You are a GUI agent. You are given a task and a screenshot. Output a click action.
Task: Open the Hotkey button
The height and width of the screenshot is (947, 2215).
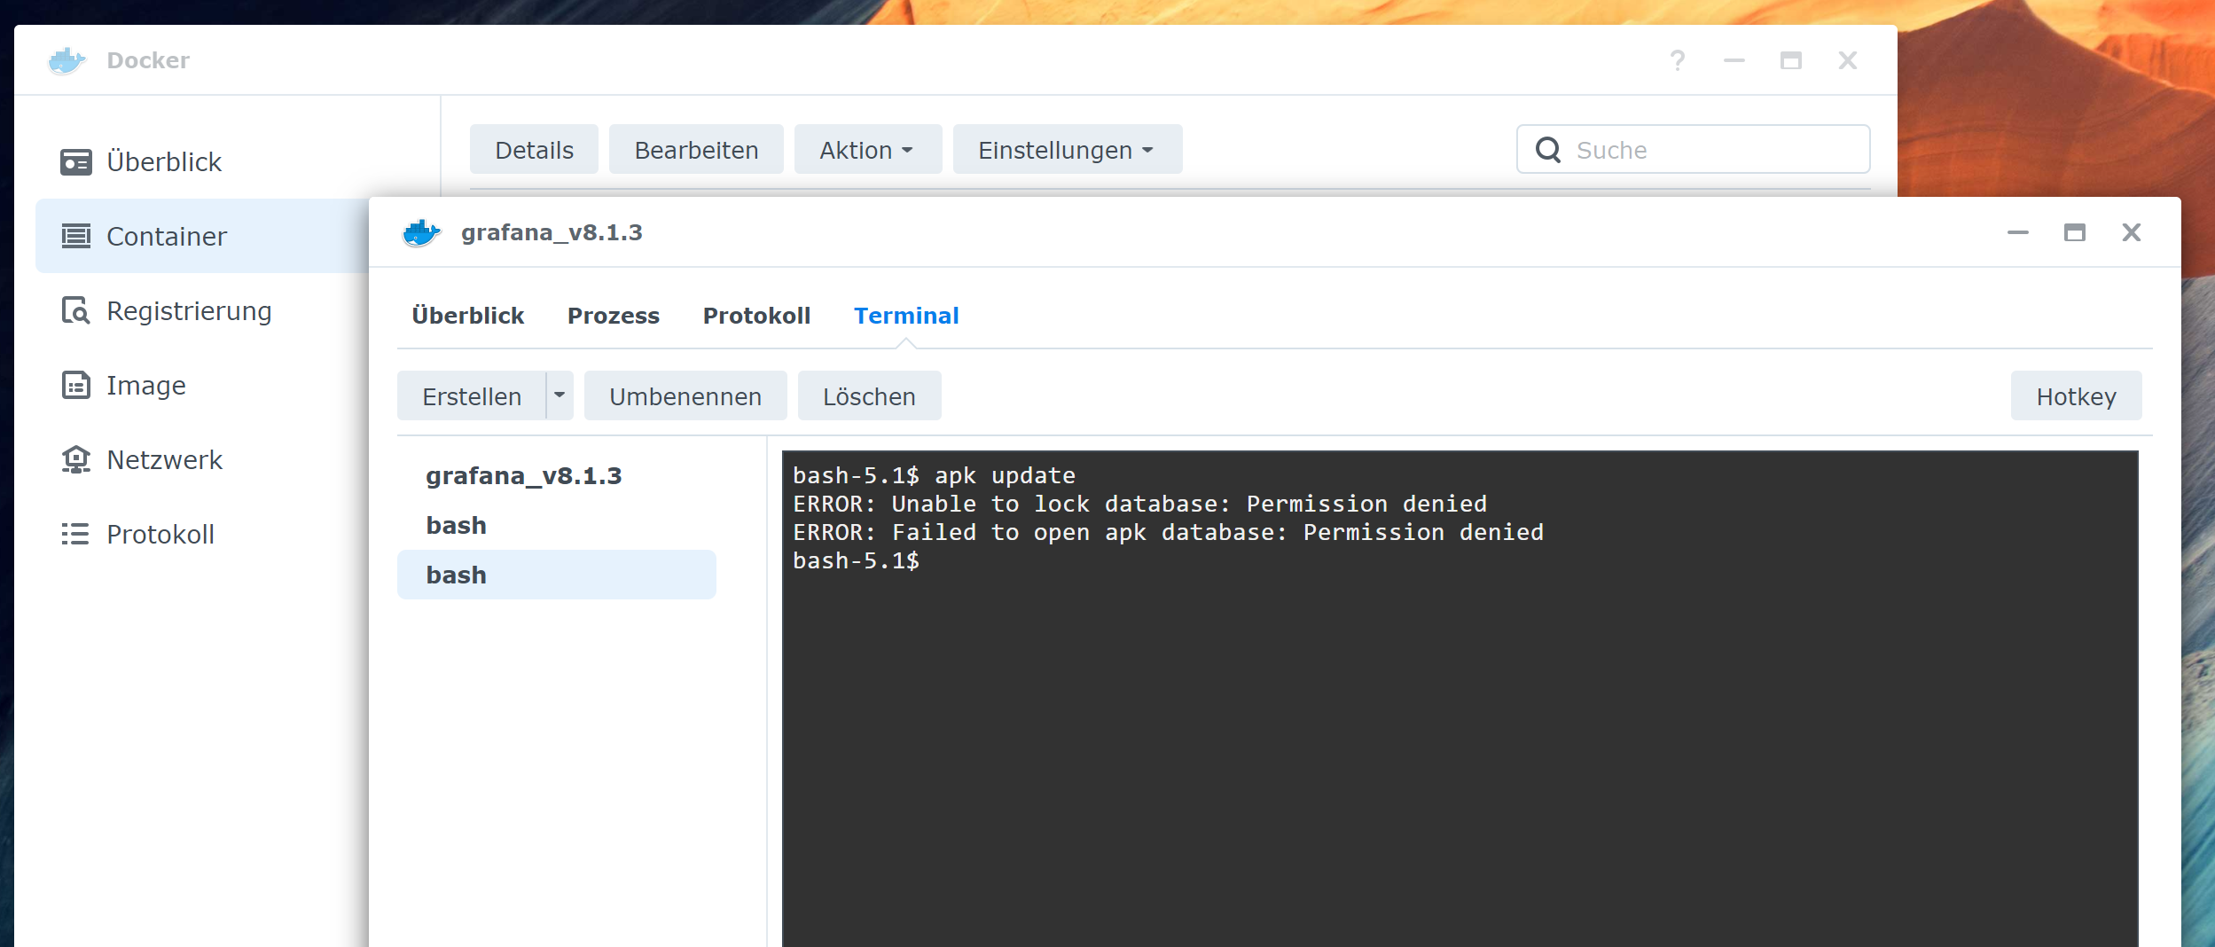[x=2077, y=395]
